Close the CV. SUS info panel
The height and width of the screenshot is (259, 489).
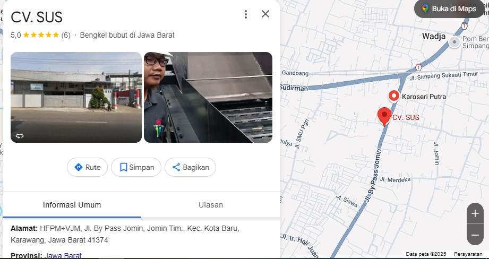[265, 14]
